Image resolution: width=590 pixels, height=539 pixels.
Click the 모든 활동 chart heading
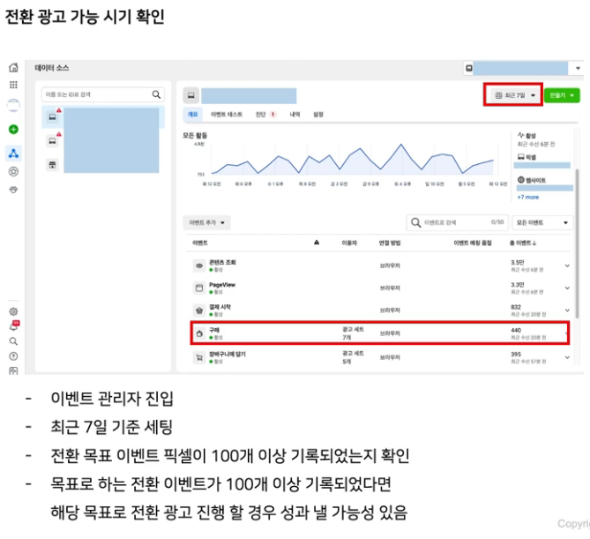195,136
